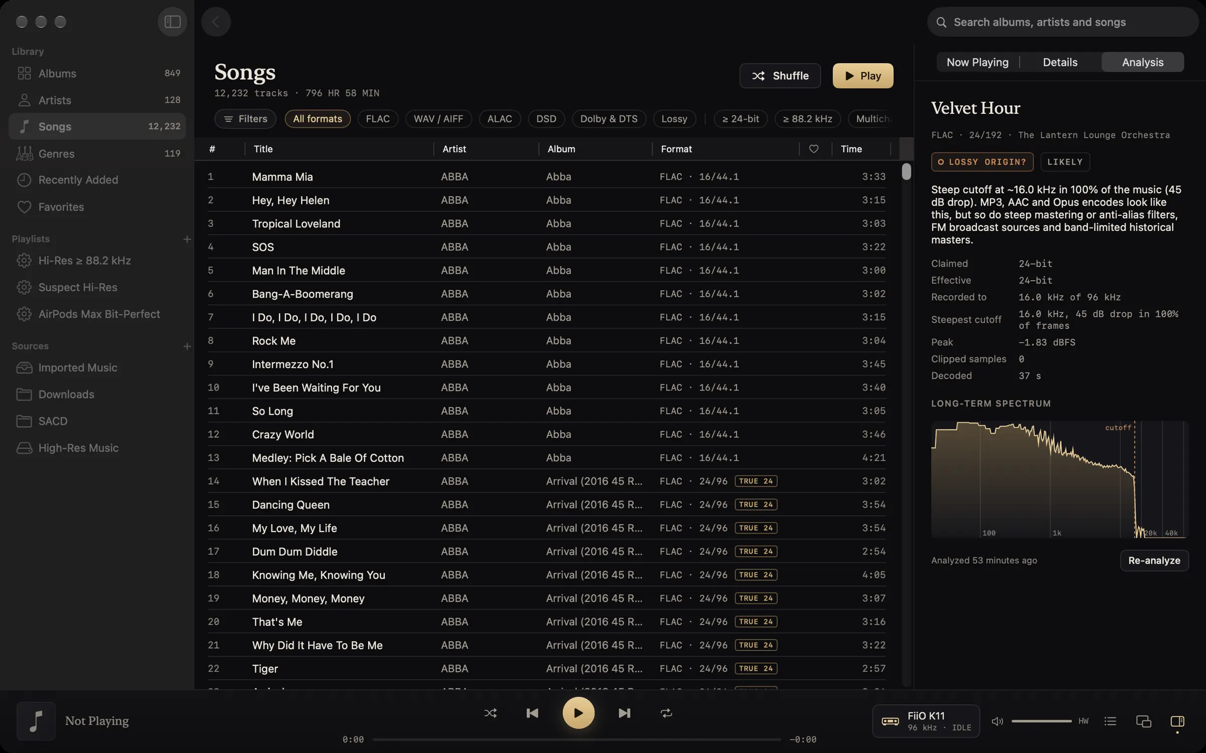The image size is (1206, 753).
Task: Open the Suspect Hi-Res playlist
Action: click(97, 287)
